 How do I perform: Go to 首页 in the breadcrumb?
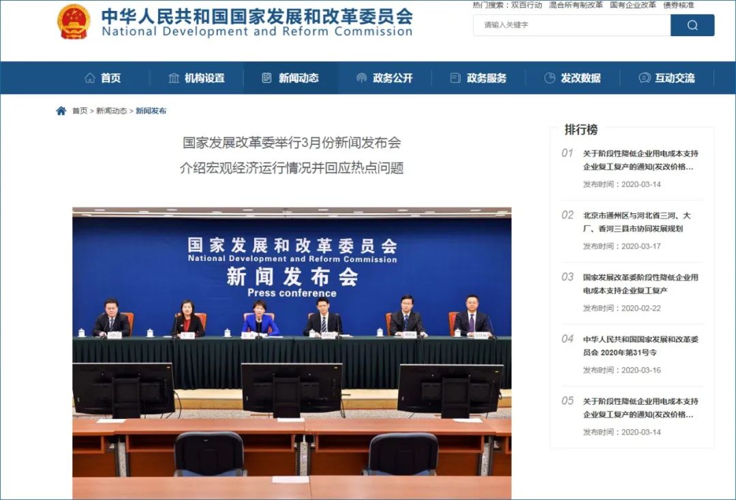[80, 110]
